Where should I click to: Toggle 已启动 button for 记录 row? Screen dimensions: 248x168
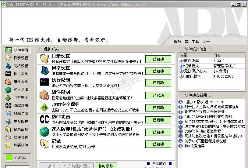pyautogui.click(x=158, y=144)
